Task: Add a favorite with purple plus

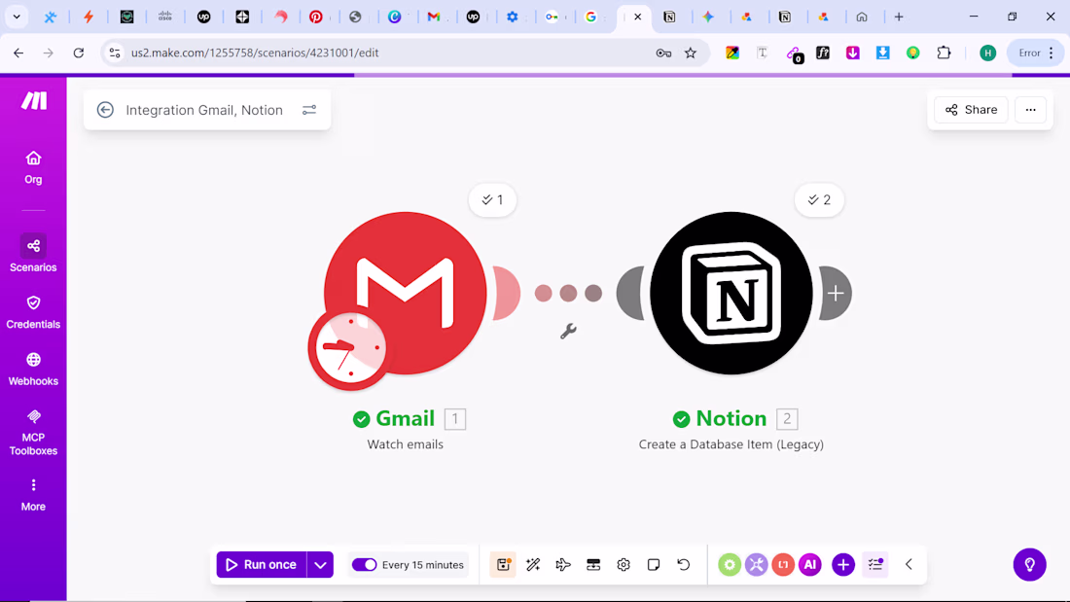Action: point(843,564)
